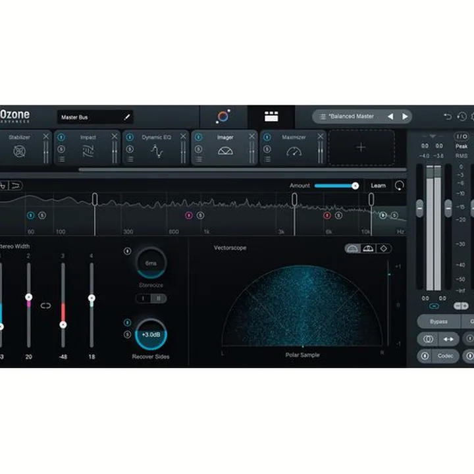This screenshot has width=474, height=474.
Task: Solo the Impact module
Action: coord(61,149)
